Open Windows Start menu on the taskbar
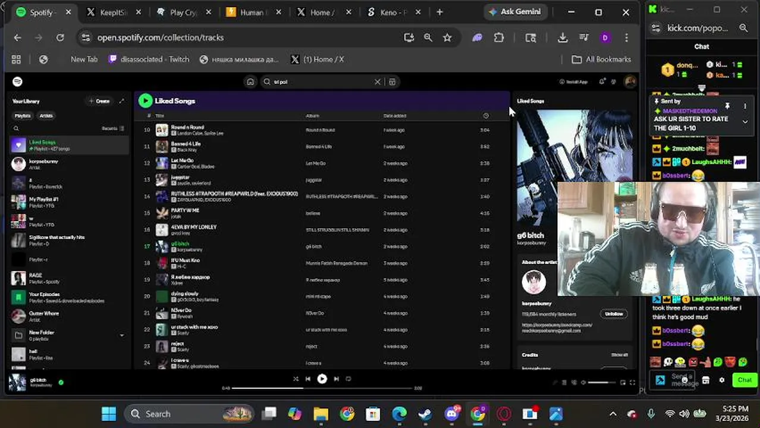 (x=109, y=414)
